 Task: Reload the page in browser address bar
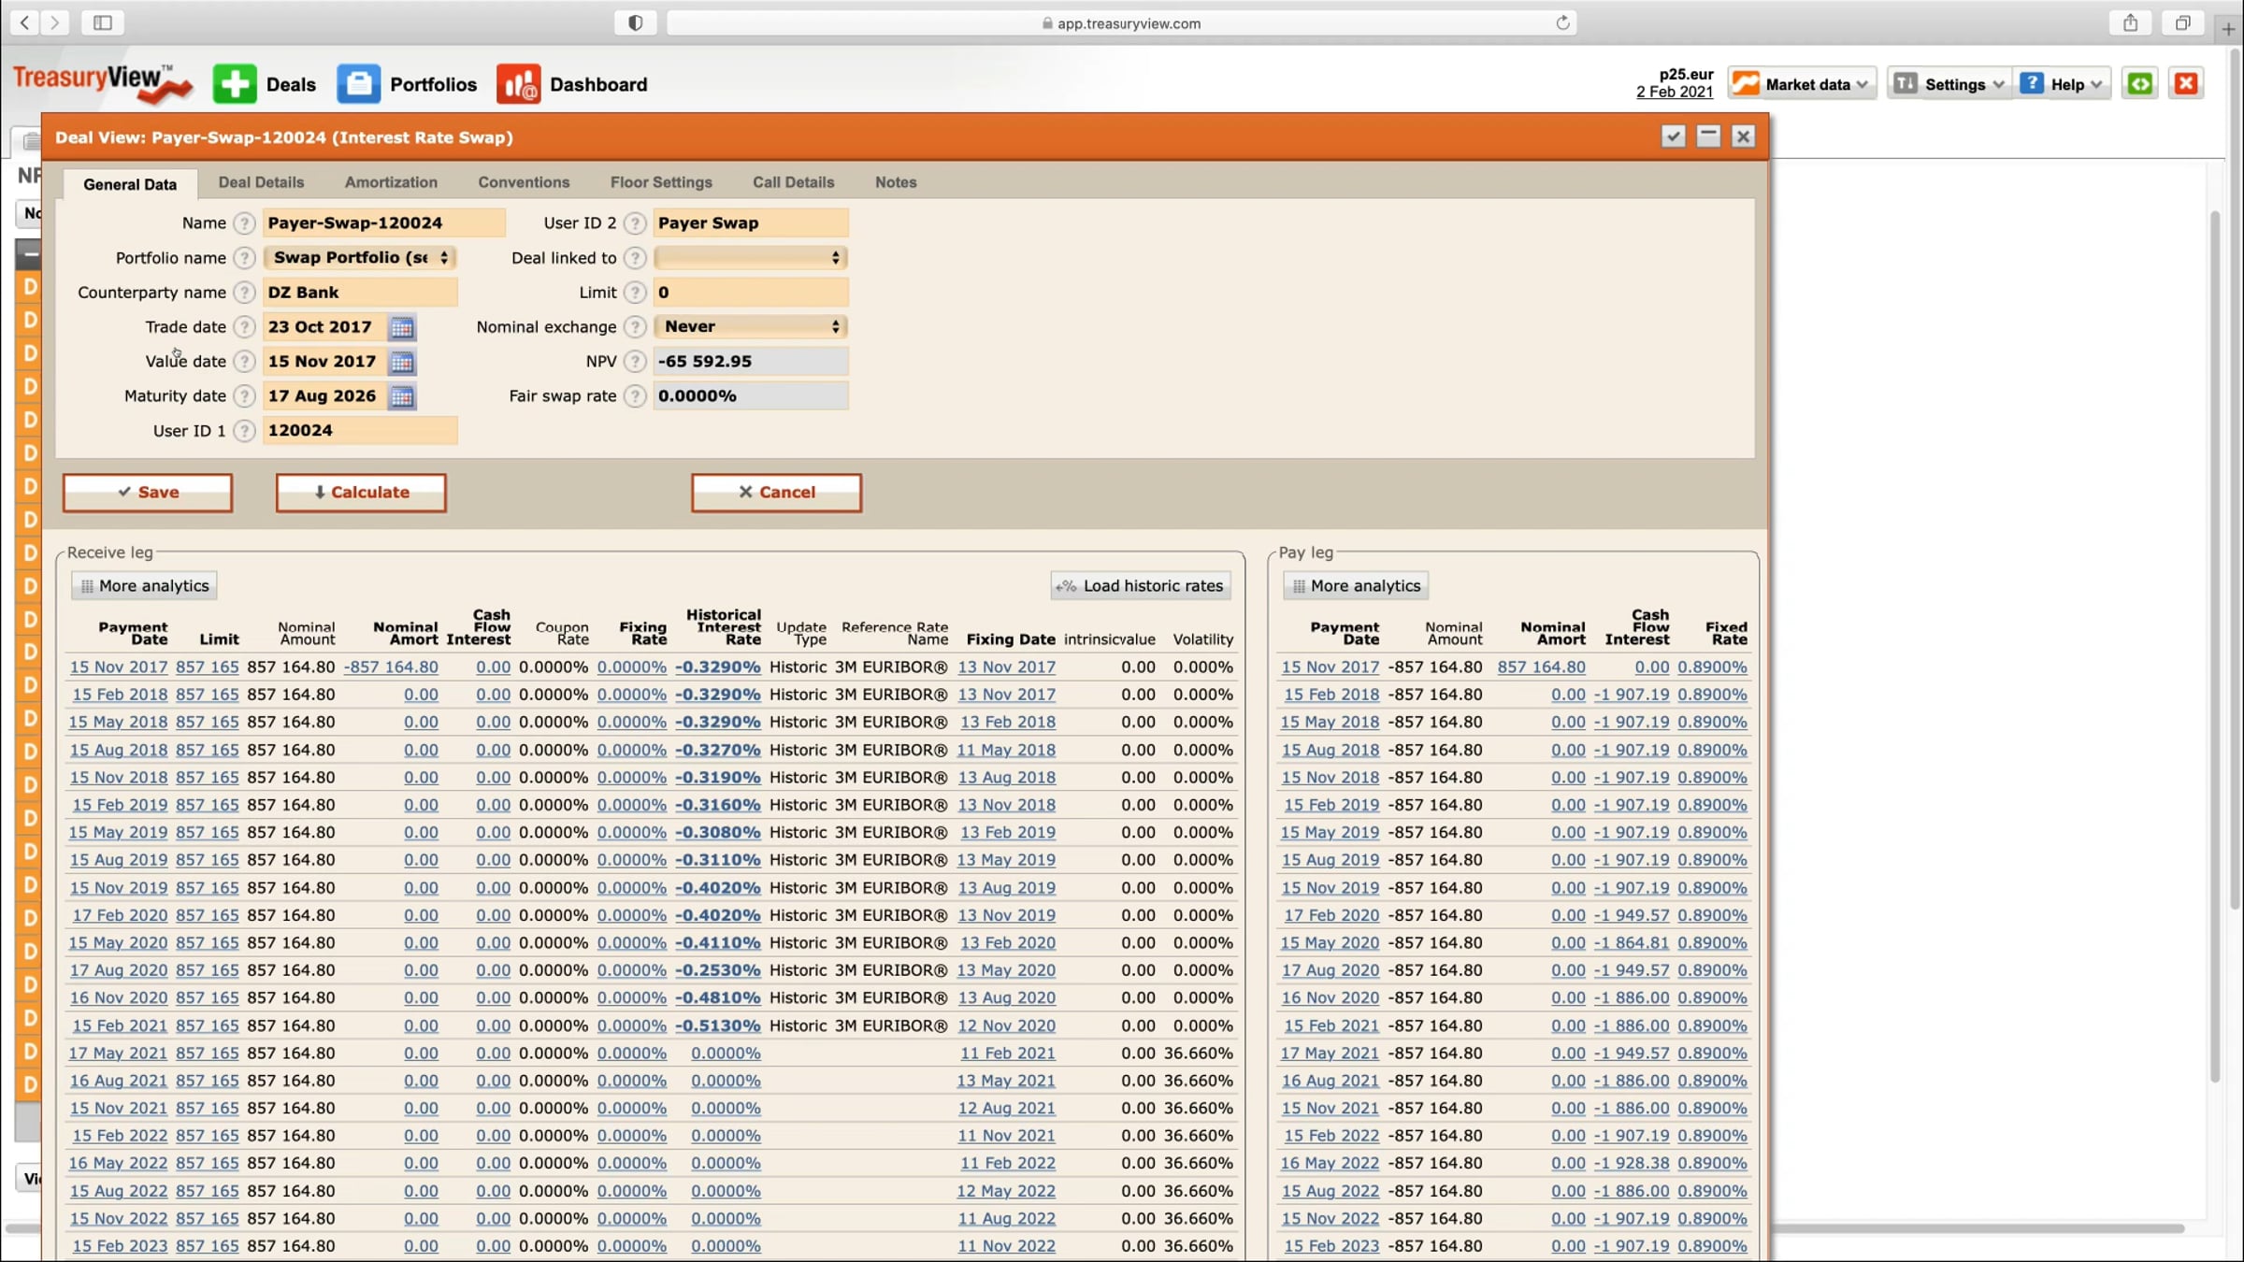tap(1562, 22)
